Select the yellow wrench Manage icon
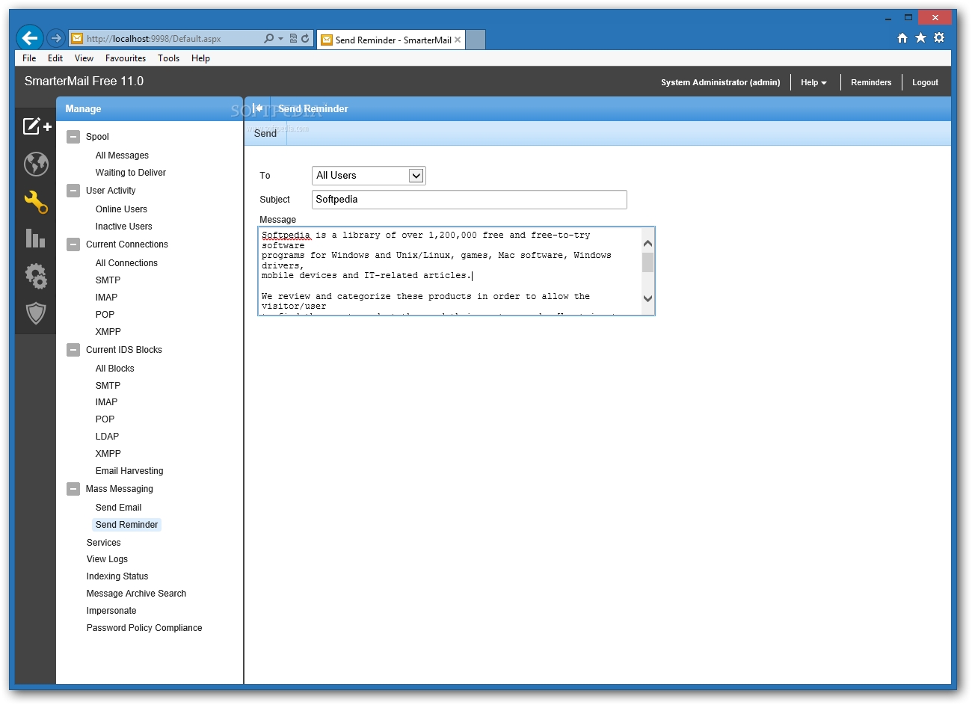The width and height of the screenshot is (972, 705). point(36,201)
